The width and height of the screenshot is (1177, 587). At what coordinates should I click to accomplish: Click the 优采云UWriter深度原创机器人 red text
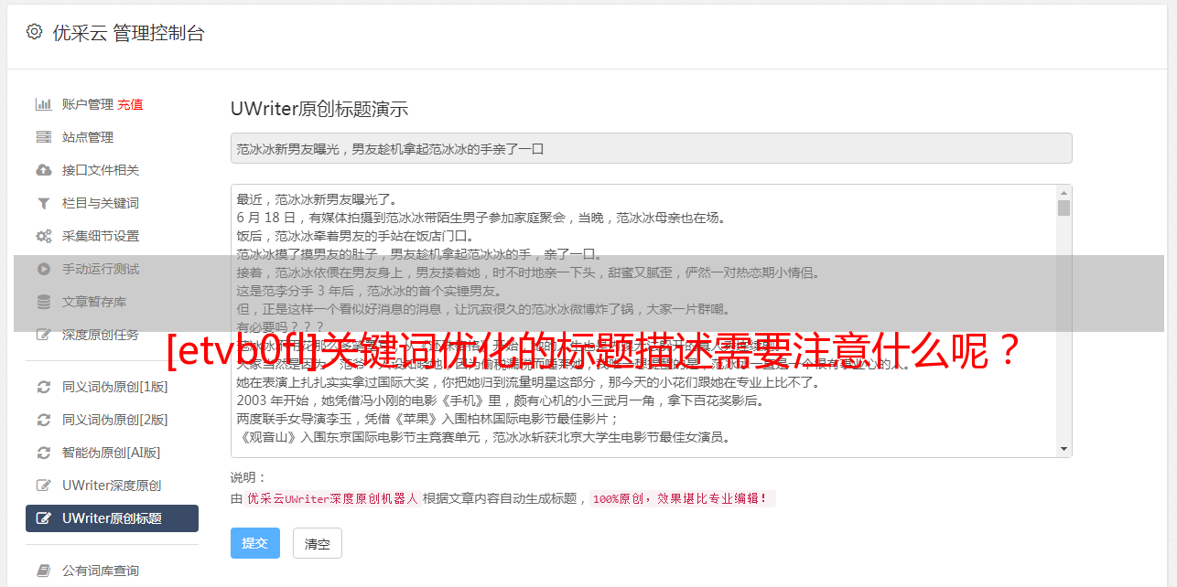pyautogui.click(x=332, y=499)
